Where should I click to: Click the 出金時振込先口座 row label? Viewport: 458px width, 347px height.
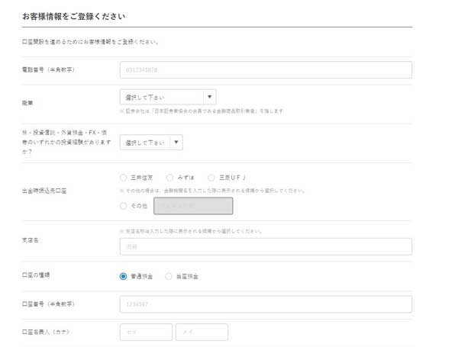[44, 191]
